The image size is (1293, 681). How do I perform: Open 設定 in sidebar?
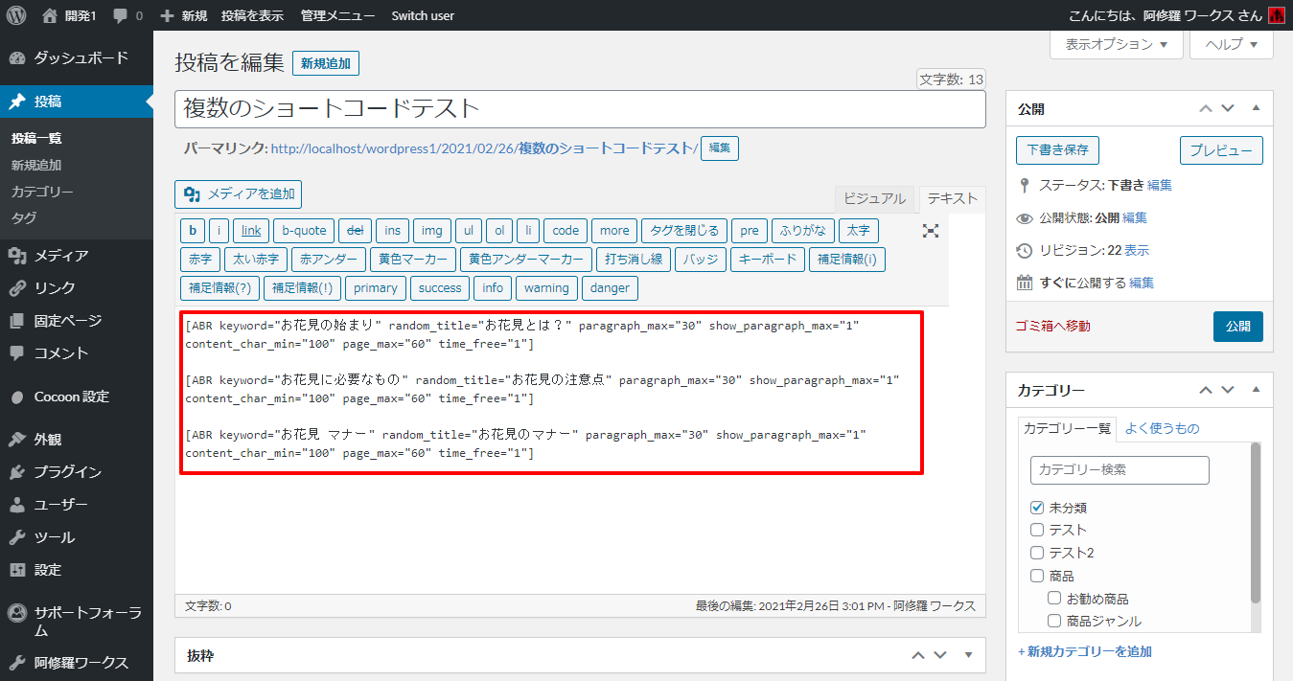pos(77,570)
